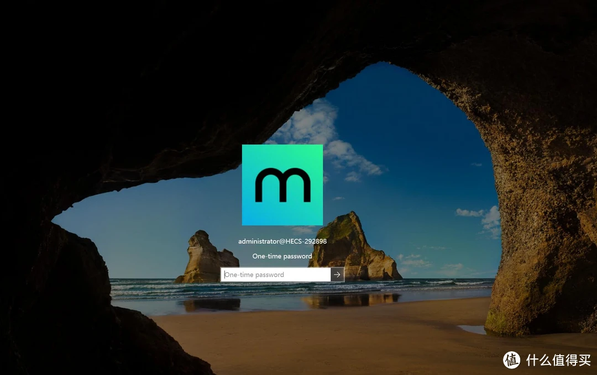This screenshot has height=375, width=597.
Task: Focus the One-time password input field
Action: point(275,274)
